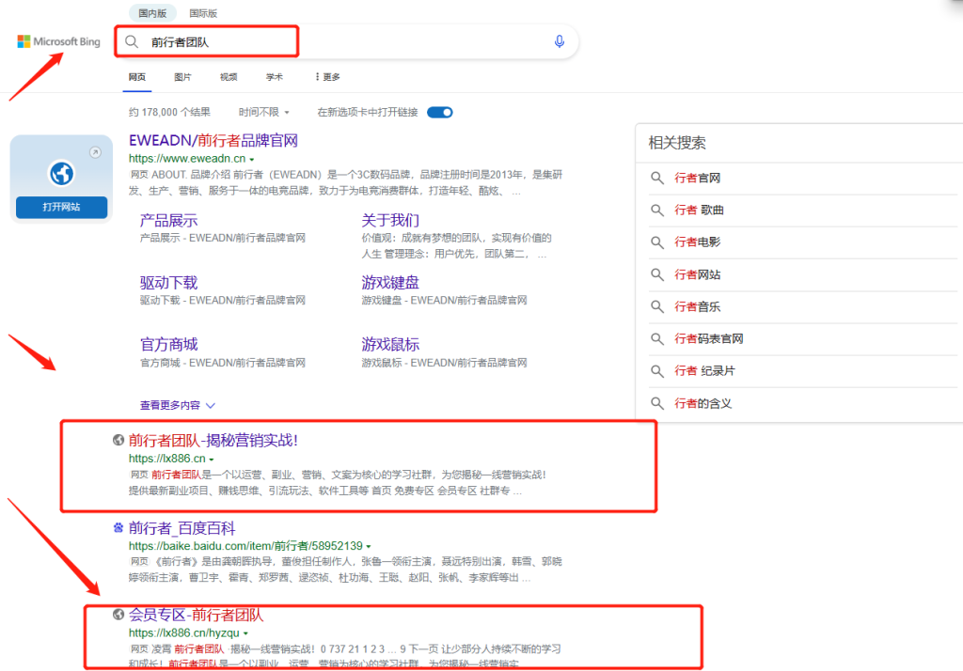Click the expand arrow on the preview card corner
The width and height of the screenshot is (963, 671).
click(94, 150)
